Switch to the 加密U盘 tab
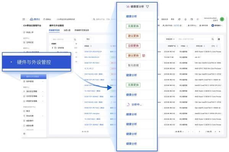229x152 pixels. 67,30
